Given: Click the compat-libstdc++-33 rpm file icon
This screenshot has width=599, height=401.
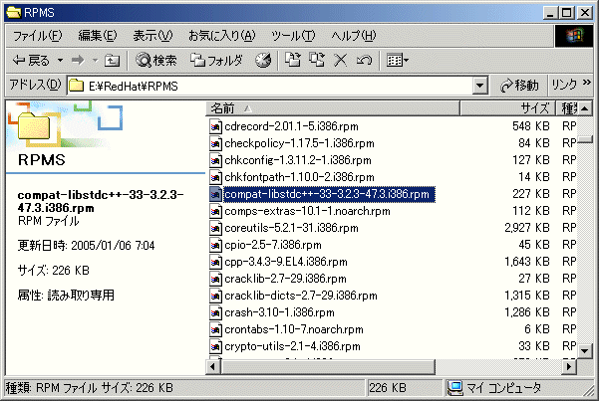Looking at the screenshot, I should (215, 194).
